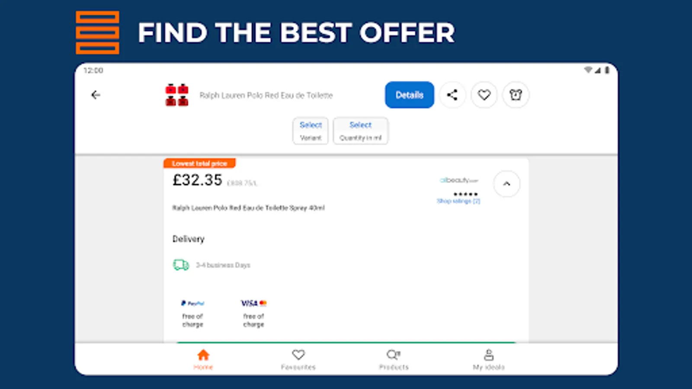Click the PayPal payment icon
The height and width of the screenshot is (389, 692).
click(192, 303)
